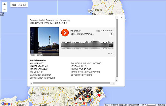The height and width of the screenshot is (106, 166).
Task: Play the SoundCloud Bus terminal track
Action: click(65, 33)
